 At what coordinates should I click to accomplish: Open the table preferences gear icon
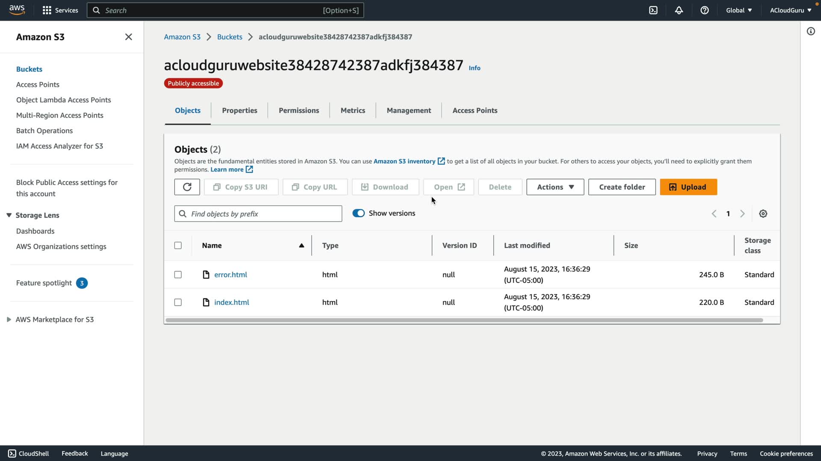click(763, 214)
